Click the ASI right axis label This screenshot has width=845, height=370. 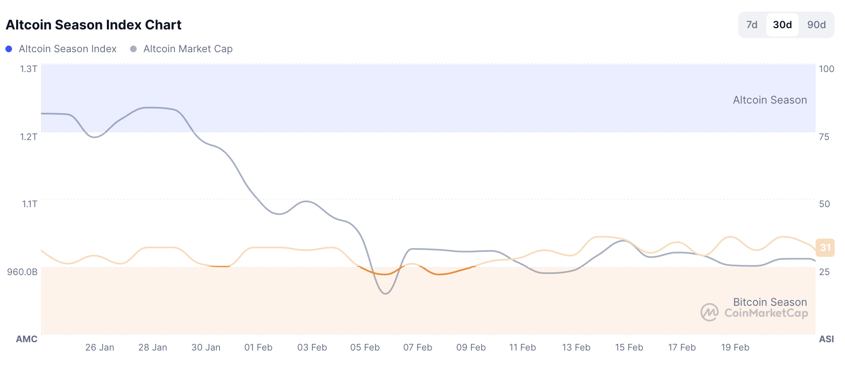[826, 339]
